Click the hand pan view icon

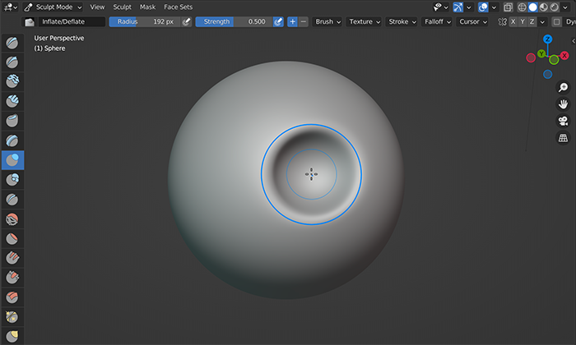[x=563, y=104]
